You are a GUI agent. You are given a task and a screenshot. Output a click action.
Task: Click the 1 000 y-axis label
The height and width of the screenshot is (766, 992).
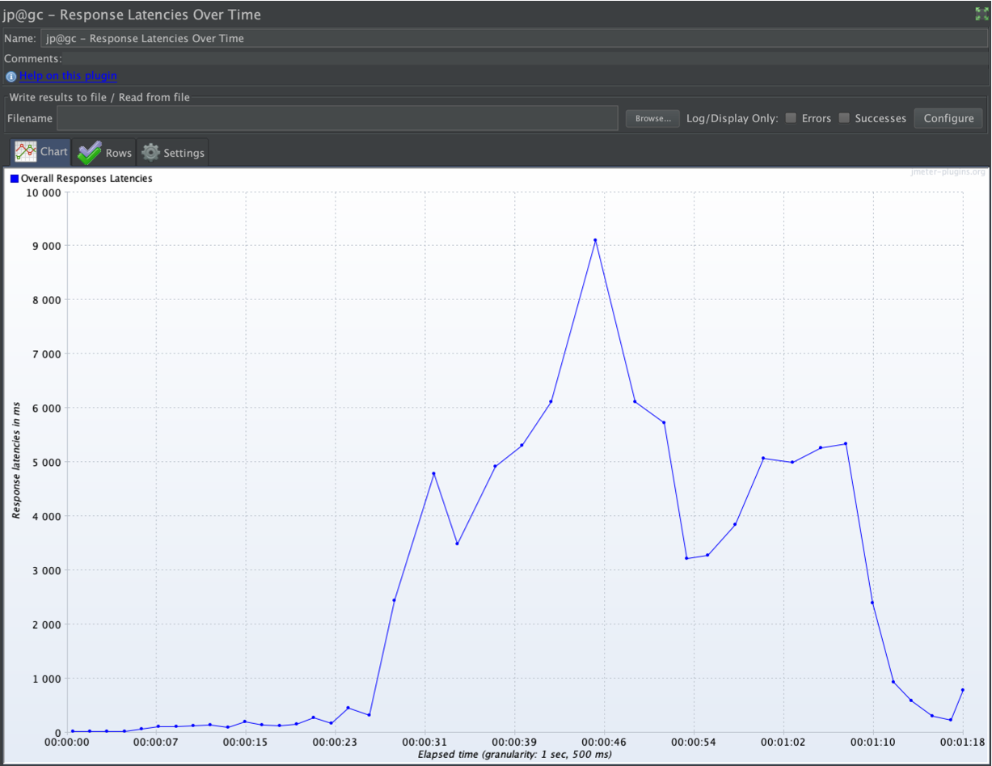tap(47, 679)
